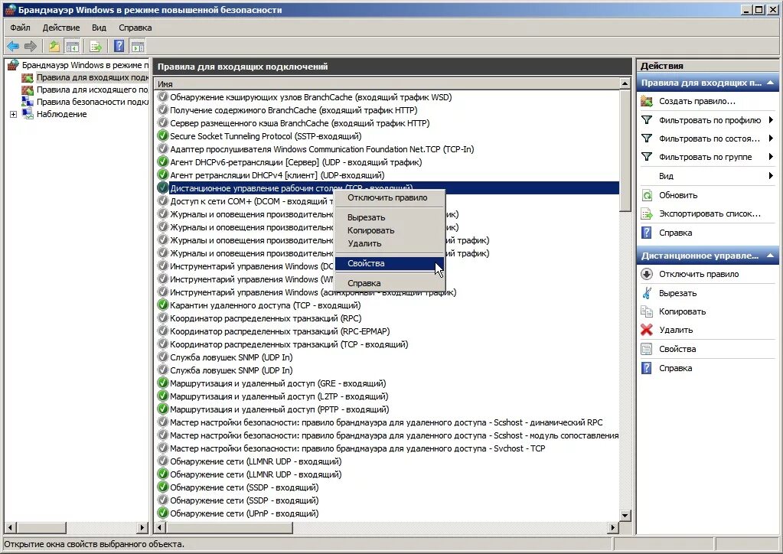Click the green check icon of Карантин удаленного доступа

point(163,305)
